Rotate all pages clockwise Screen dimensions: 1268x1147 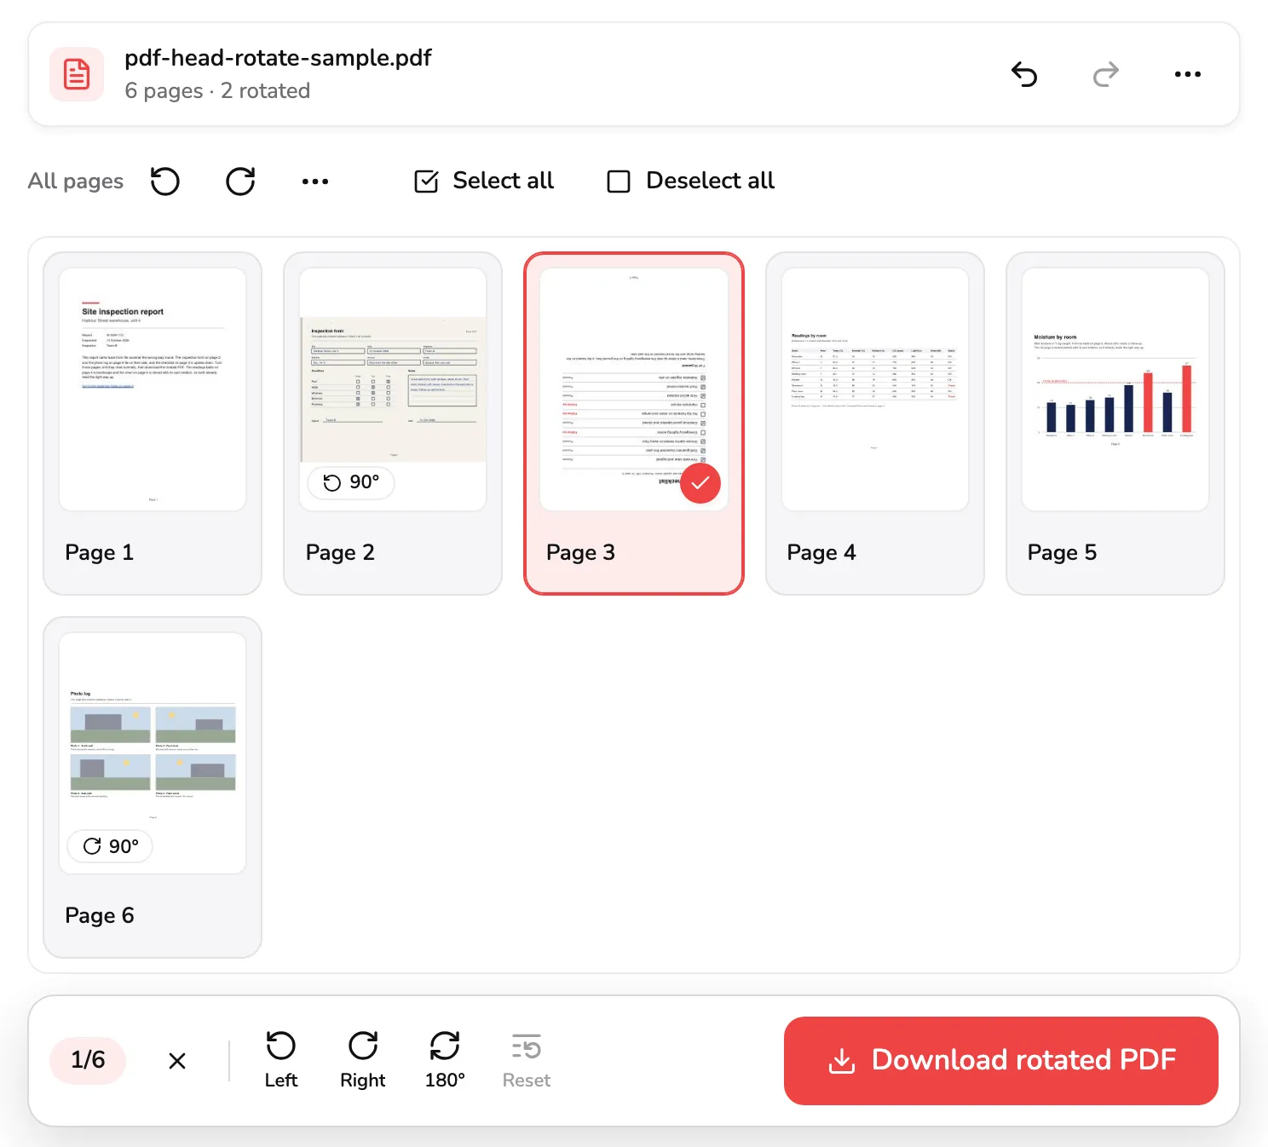[240, 181]
